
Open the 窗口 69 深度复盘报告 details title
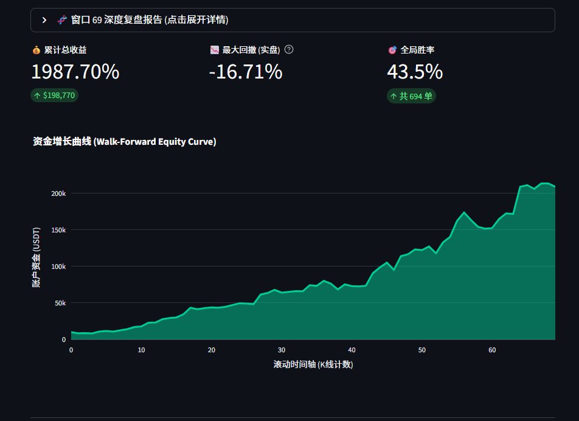pos(150,20)
